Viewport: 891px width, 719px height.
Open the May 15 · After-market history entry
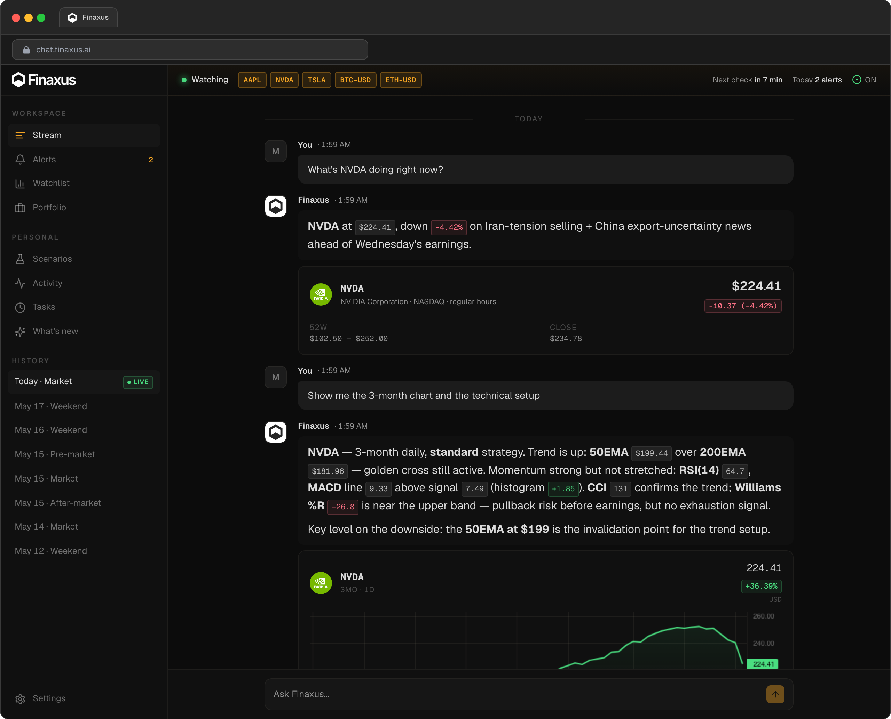tap(84, 503)
